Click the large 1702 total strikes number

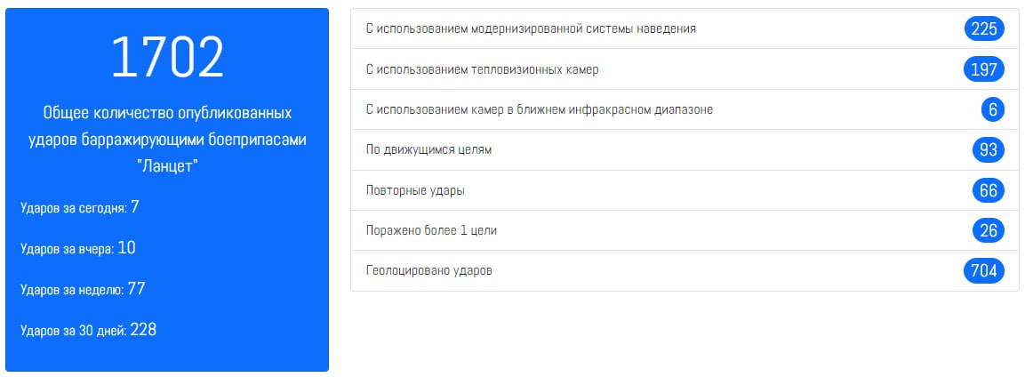(167, 59)
